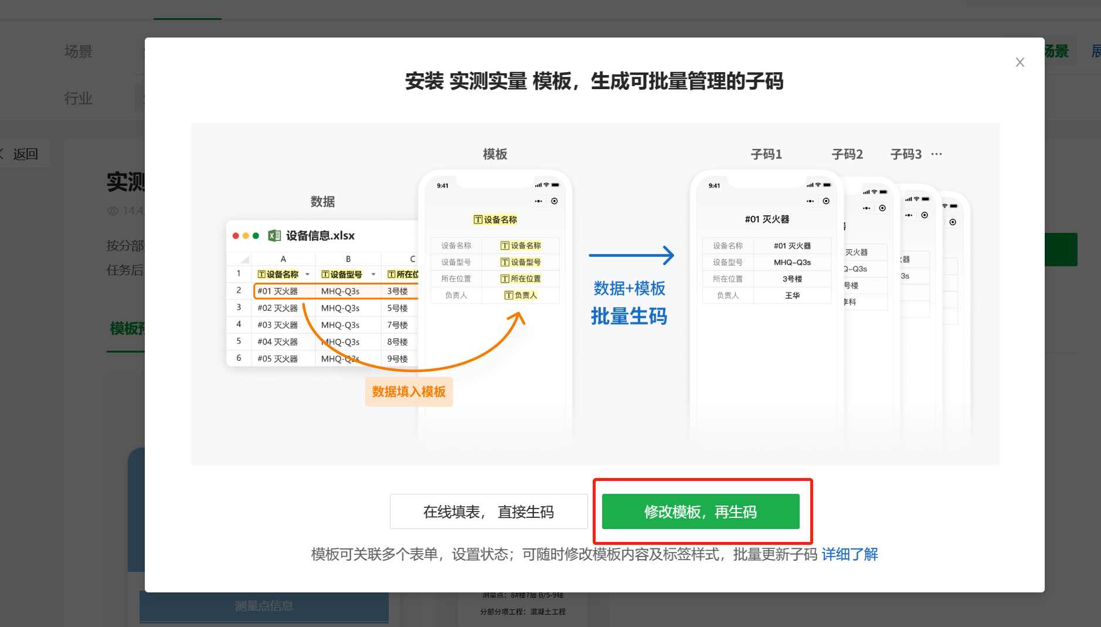Click the Excel icon beside 设备信息.xlsx
This screenshot has width=1101, height=627.
274,236
